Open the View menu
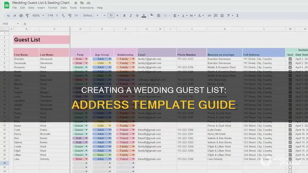 (31, 8)
